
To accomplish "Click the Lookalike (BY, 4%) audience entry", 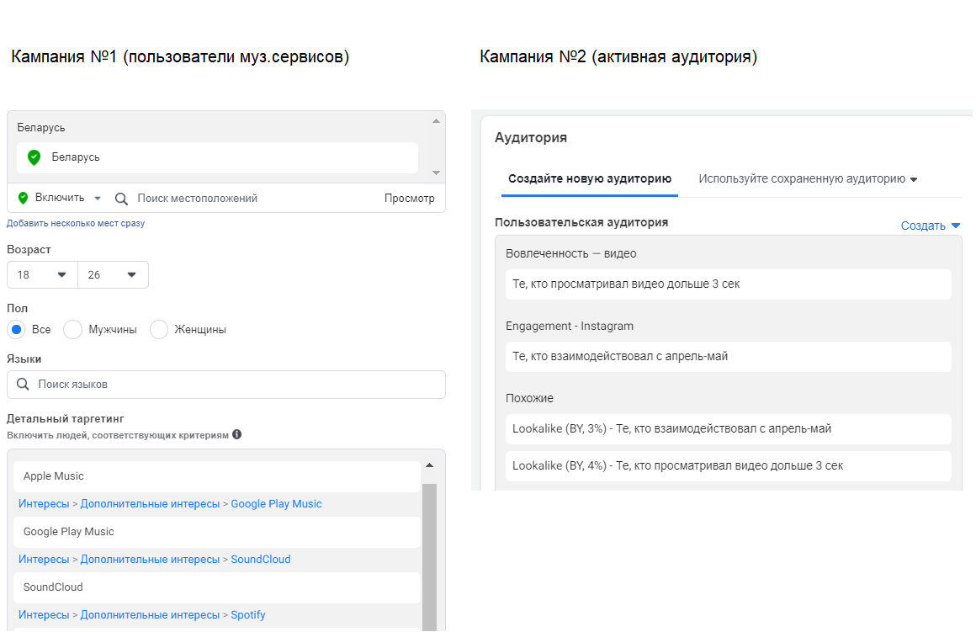I will [729, 465].
